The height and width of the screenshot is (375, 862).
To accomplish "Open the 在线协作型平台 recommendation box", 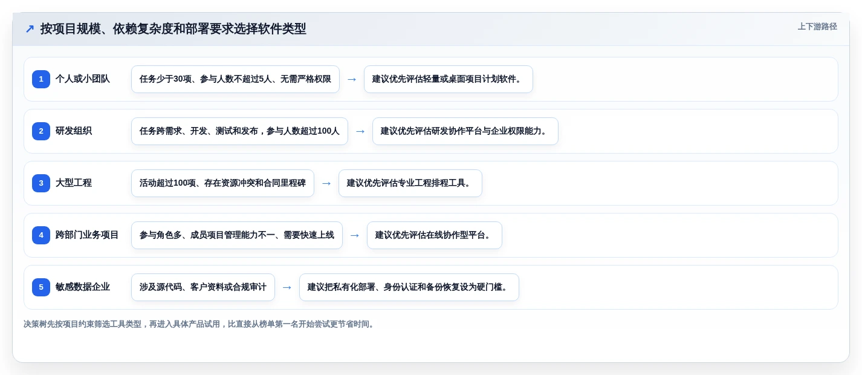I will 435,235.
